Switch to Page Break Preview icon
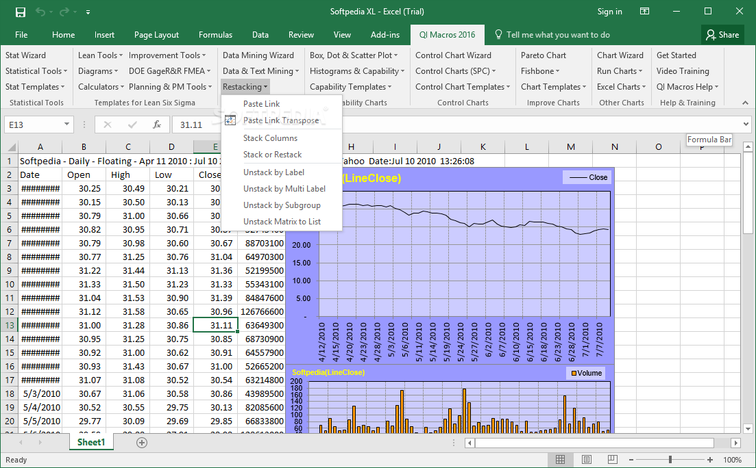Screen dimensions: 756x468 [x=612, y=459]
